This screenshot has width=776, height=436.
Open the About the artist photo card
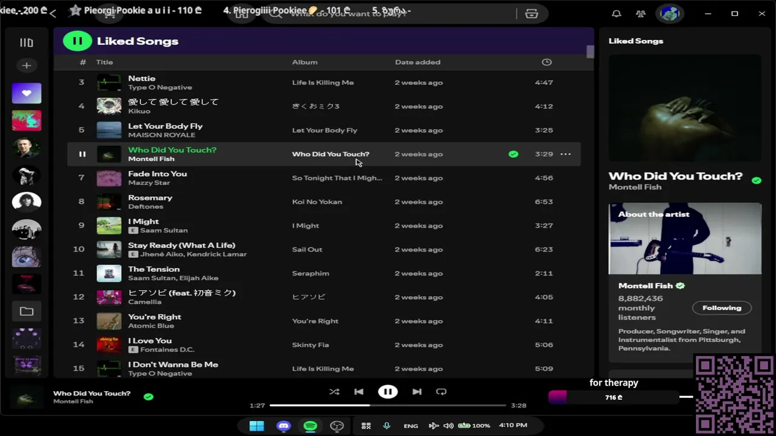685,239
